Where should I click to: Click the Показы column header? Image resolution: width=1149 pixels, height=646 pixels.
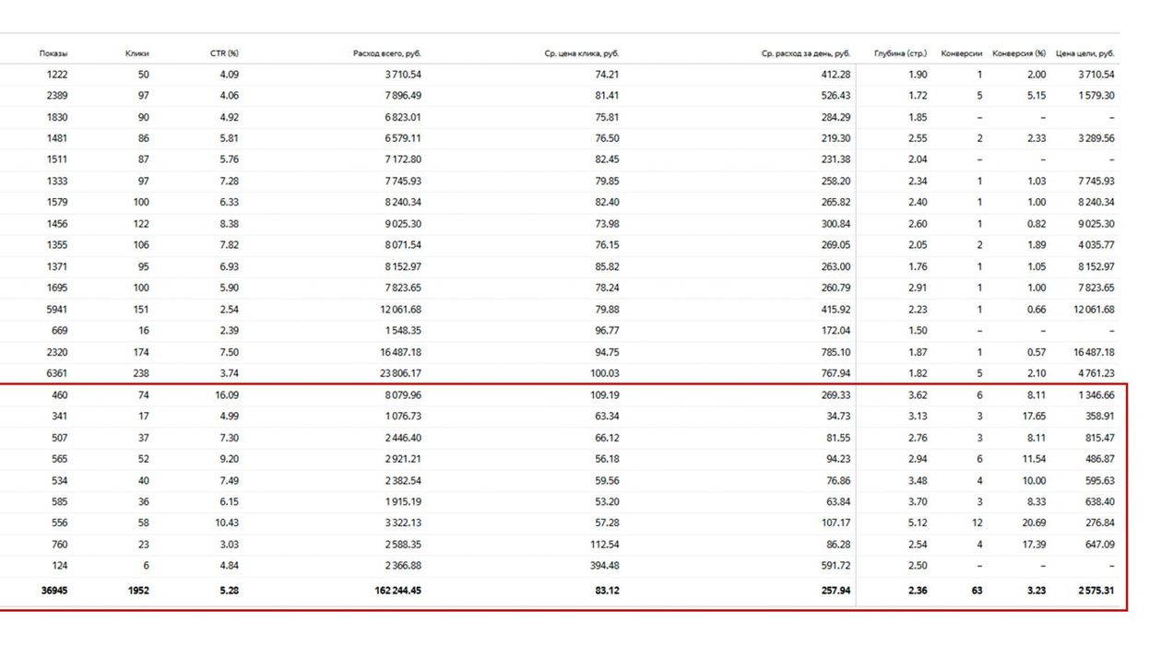(x=53, y=53)
